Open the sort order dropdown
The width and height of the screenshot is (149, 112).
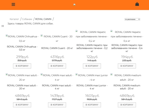click(132, 19)
